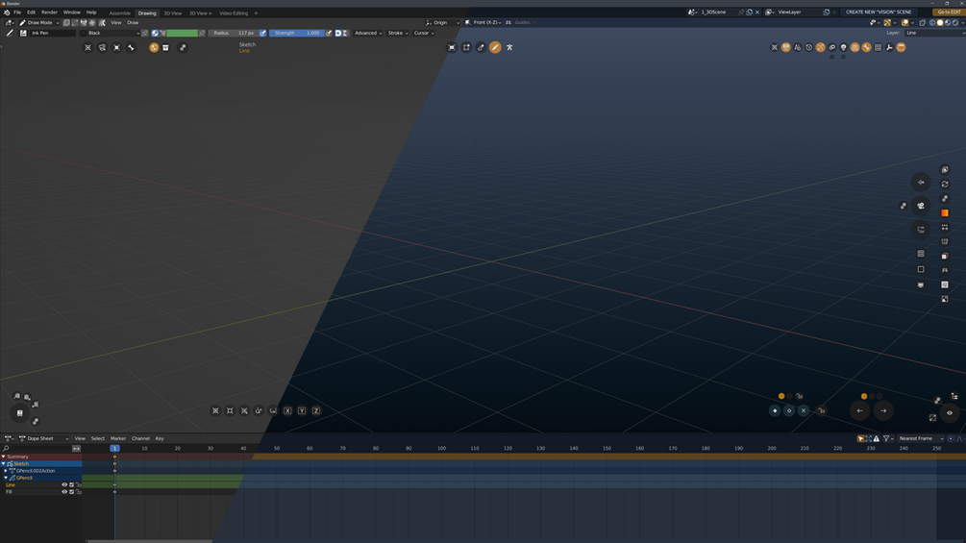Open the Black material dropdown

coord(111,34)
